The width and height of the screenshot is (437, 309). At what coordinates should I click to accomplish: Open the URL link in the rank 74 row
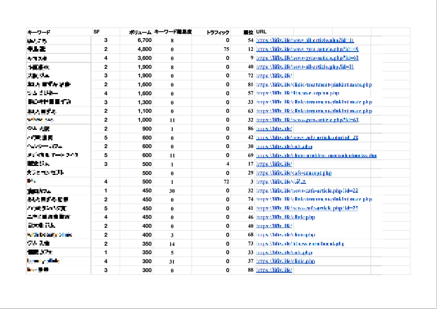(x=314, y=199)
